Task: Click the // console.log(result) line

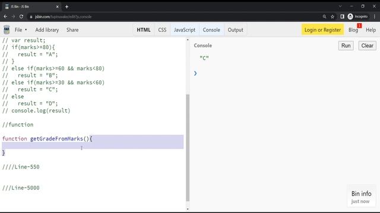Action: point(36,111)
